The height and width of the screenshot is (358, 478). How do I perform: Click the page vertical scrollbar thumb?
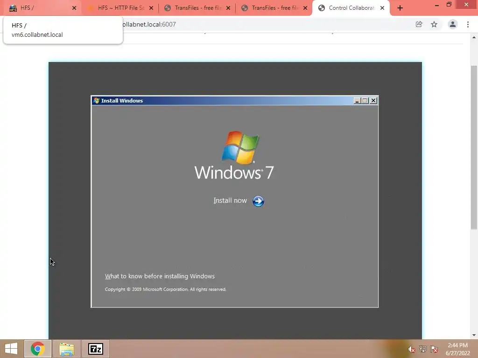474,147
